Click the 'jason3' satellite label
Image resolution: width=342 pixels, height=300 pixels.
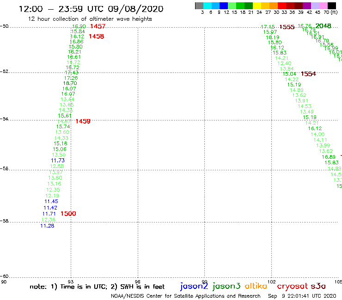(x=226, y=286)
